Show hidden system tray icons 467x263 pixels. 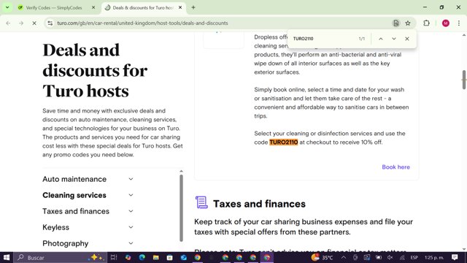344,257
